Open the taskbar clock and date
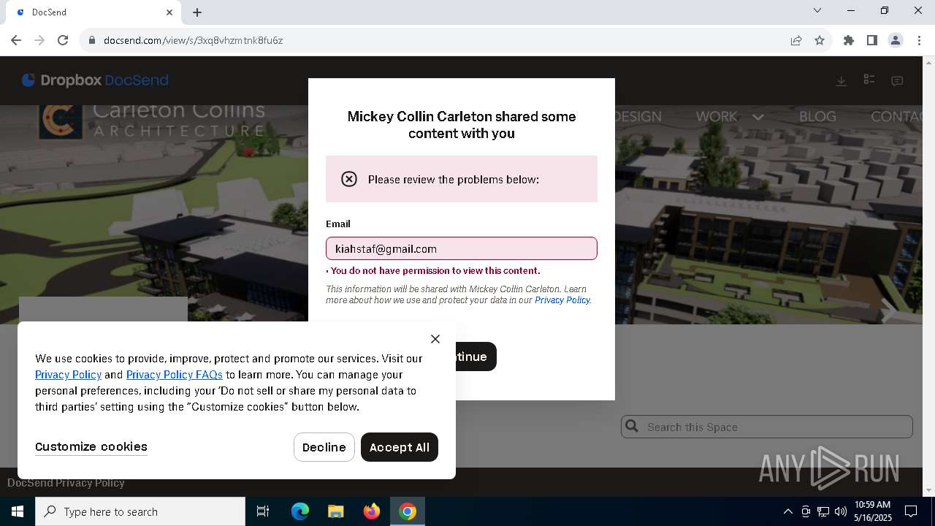The width and height of the screenshot is (935, 526). (873, 511)
